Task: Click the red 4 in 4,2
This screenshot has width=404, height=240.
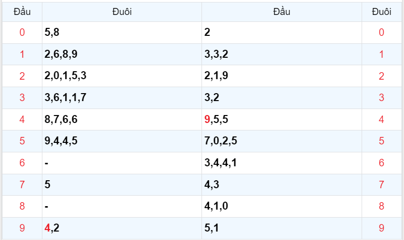Action: point(47,228)
